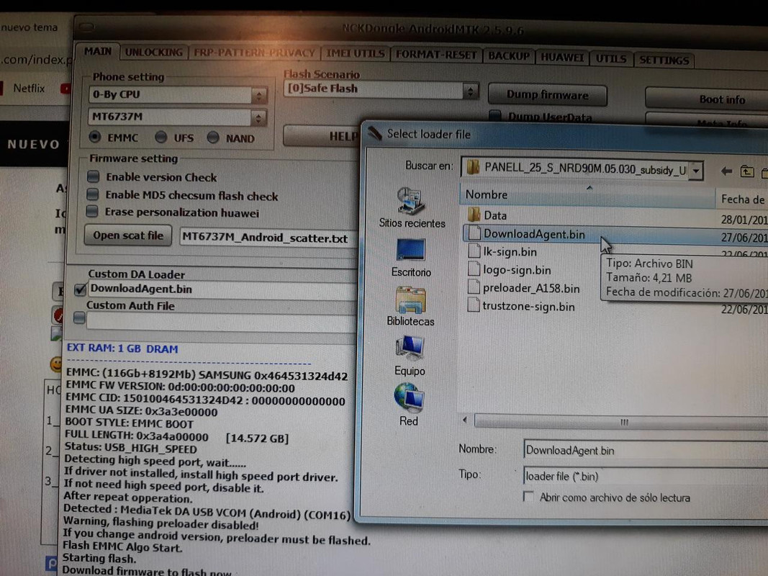Screen dimensions: 768x576
Task: Click left arrow of file list scrollbar
Action: 465,420
